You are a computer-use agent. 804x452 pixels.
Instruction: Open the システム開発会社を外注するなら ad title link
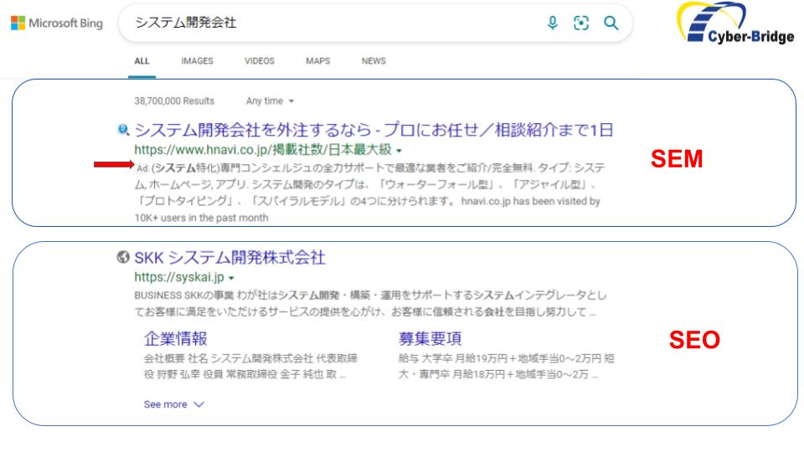pyautogui.click(x=374, y=131)
